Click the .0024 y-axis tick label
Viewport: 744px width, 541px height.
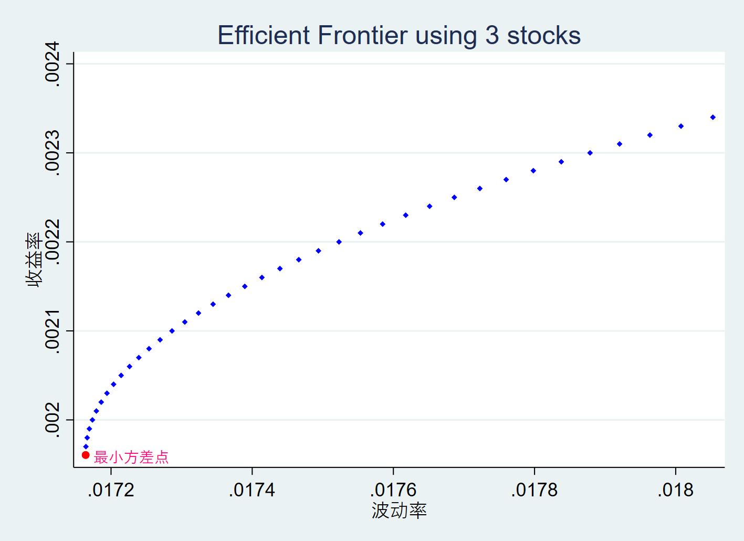[x=53, y=63]
